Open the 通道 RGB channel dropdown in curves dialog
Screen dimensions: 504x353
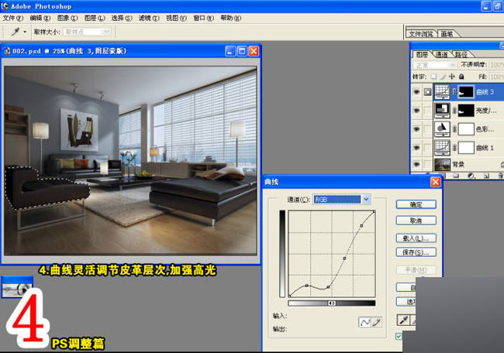click(342, 199)
